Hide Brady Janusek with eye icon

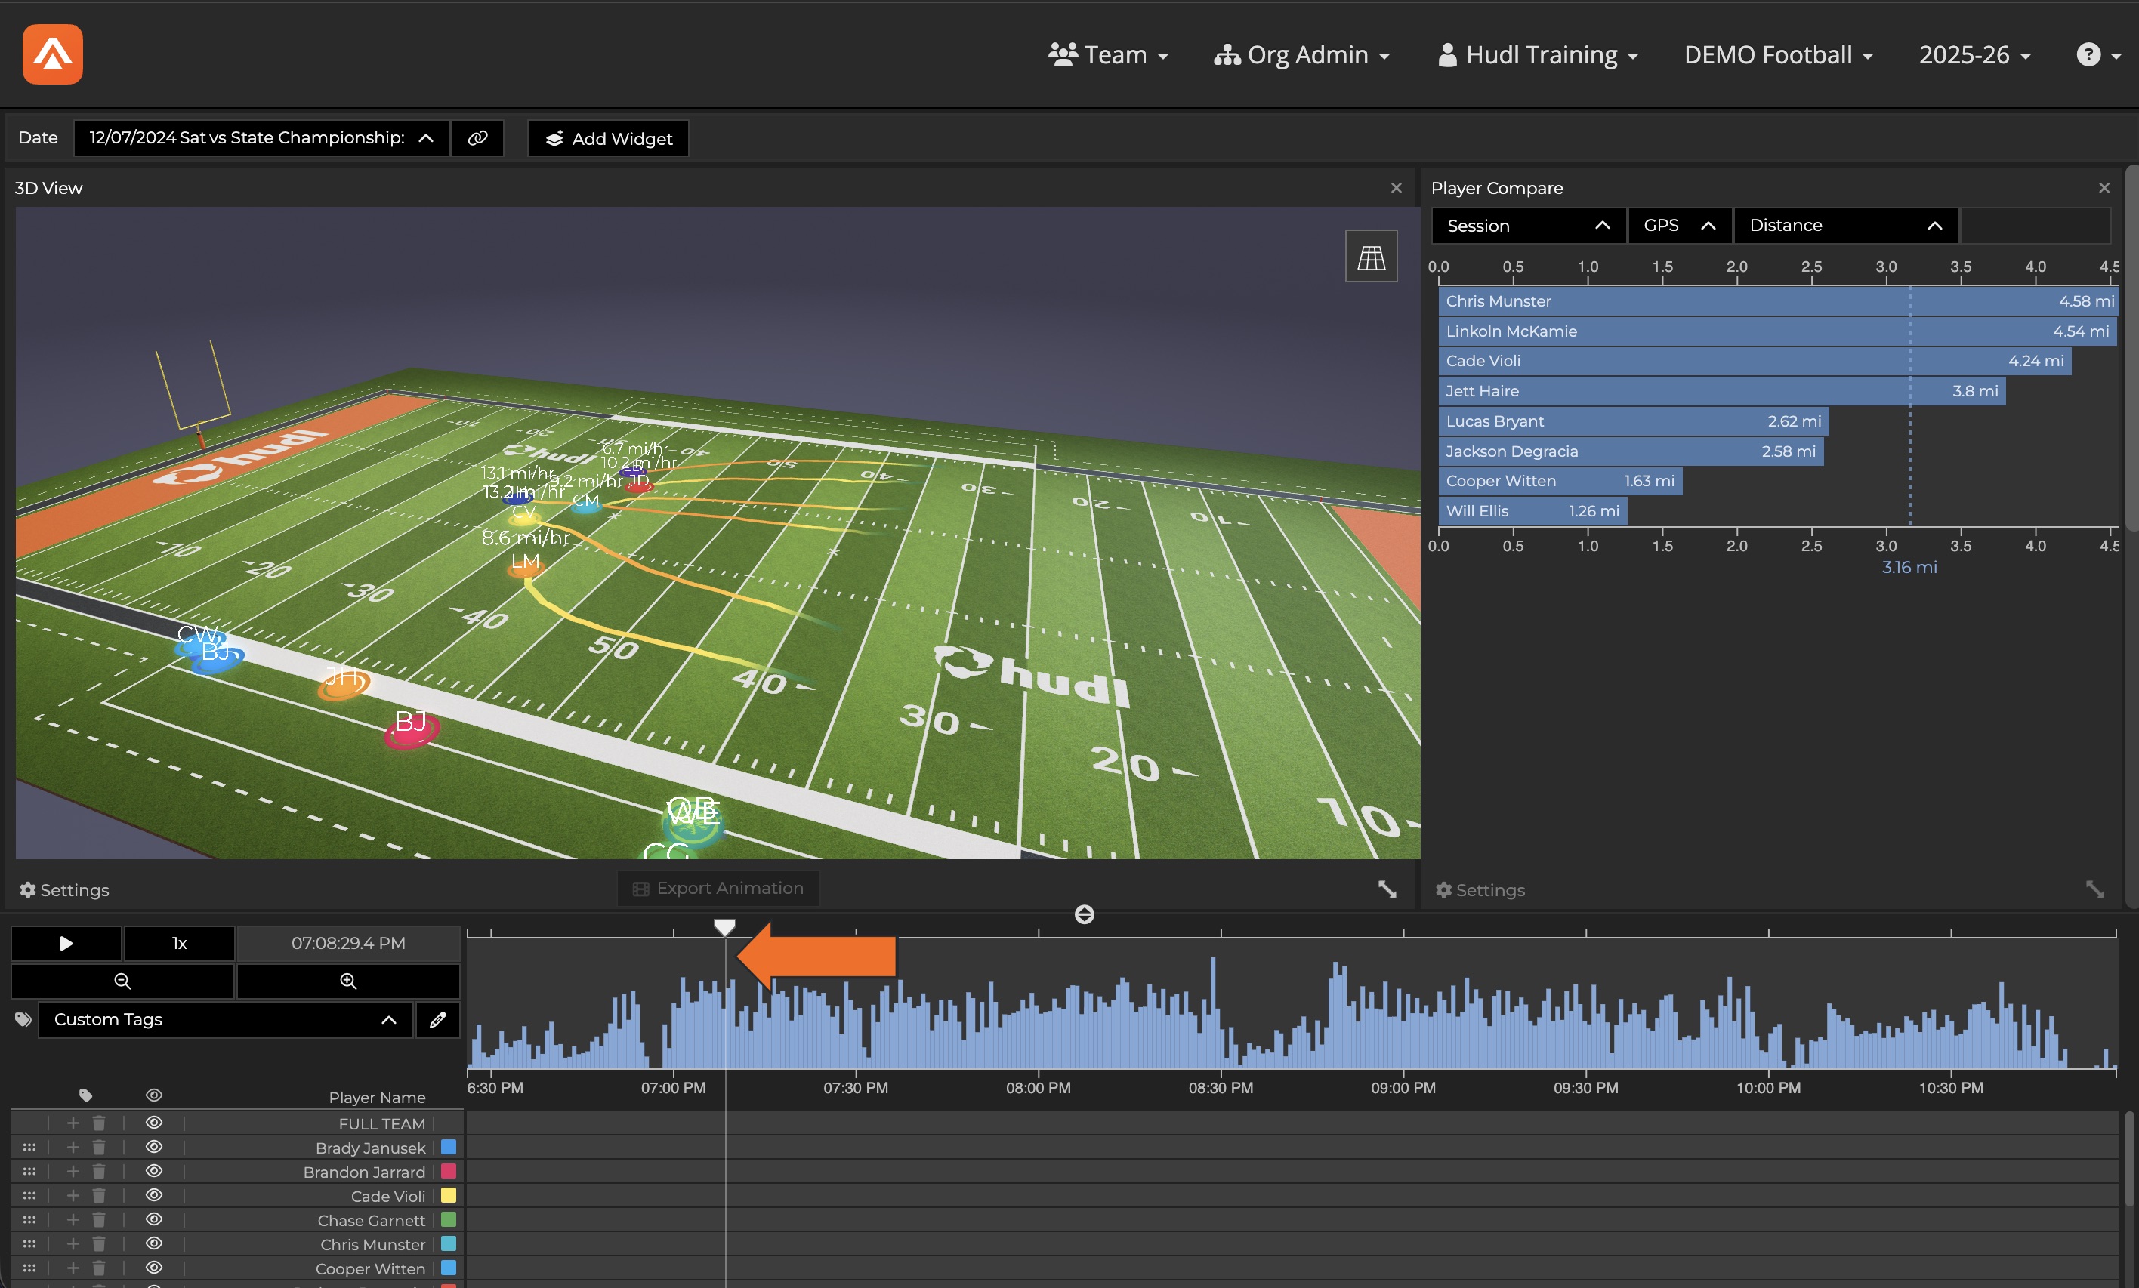pos(155,1147)
